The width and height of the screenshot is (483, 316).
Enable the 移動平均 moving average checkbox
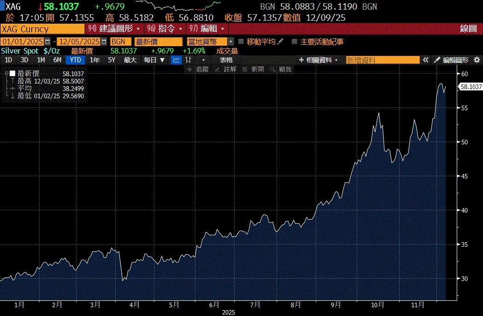[241, 42]
